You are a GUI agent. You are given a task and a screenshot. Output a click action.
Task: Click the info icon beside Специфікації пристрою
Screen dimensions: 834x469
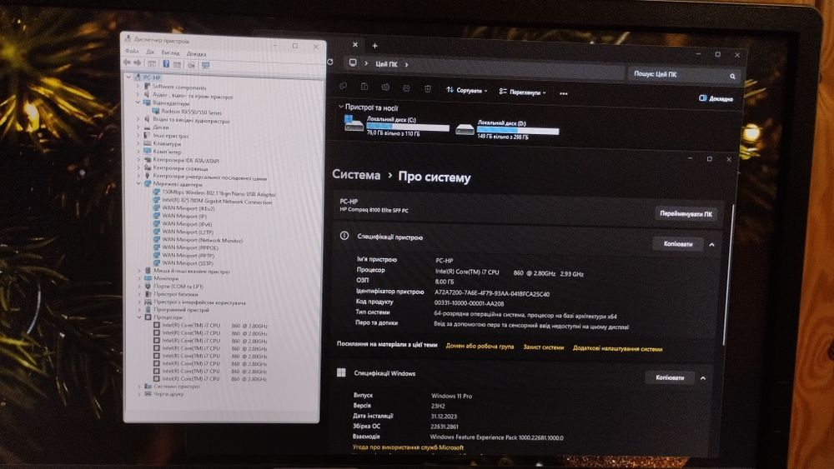click(344, 236)
